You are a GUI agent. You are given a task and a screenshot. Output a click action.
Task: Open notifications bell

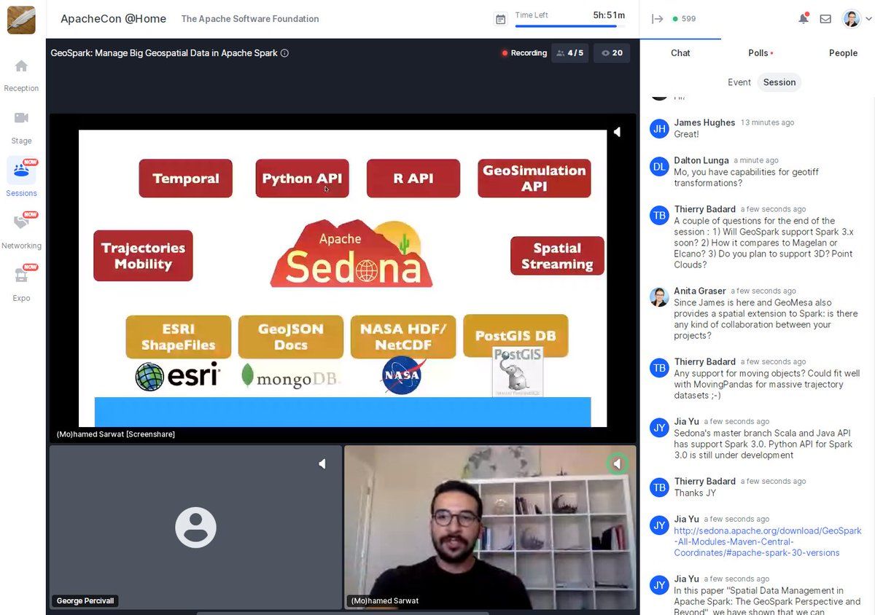tap(804, 19)
